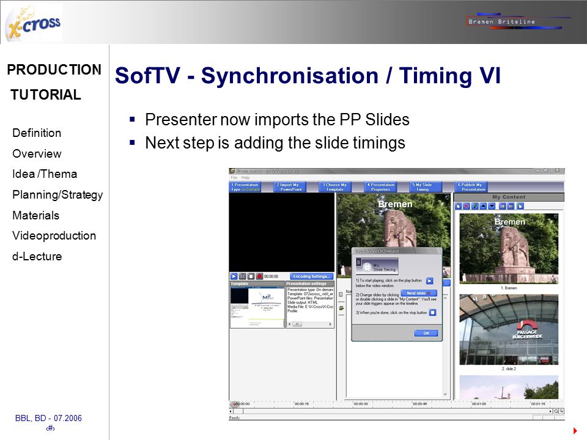Screen dimensions: 587x440
Task: Click the timeline horizontal scrollbar thumb
Action: pyautogui.click(x=238, y=411)
